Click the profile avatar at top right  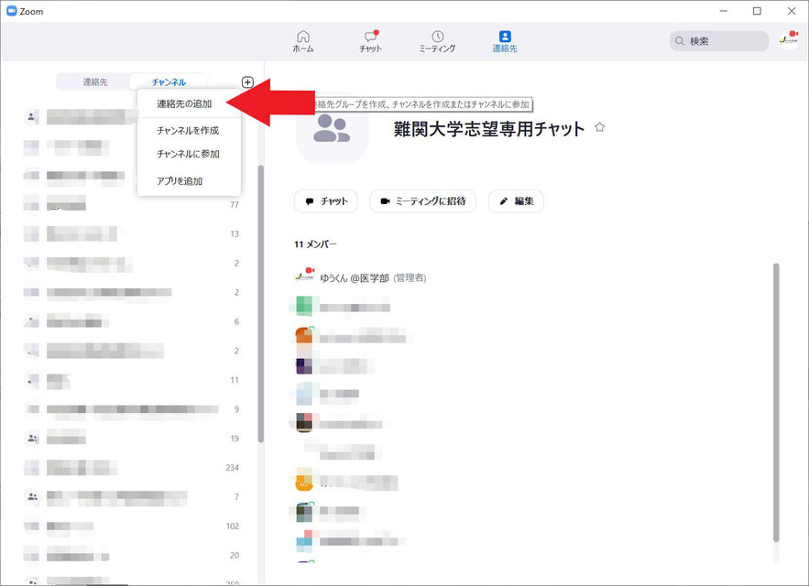click(x=788, y=40)
